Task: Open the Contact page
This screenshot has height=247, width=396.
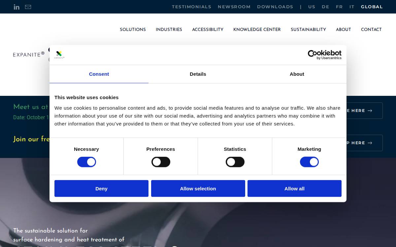Action: (x=371, y=30)
